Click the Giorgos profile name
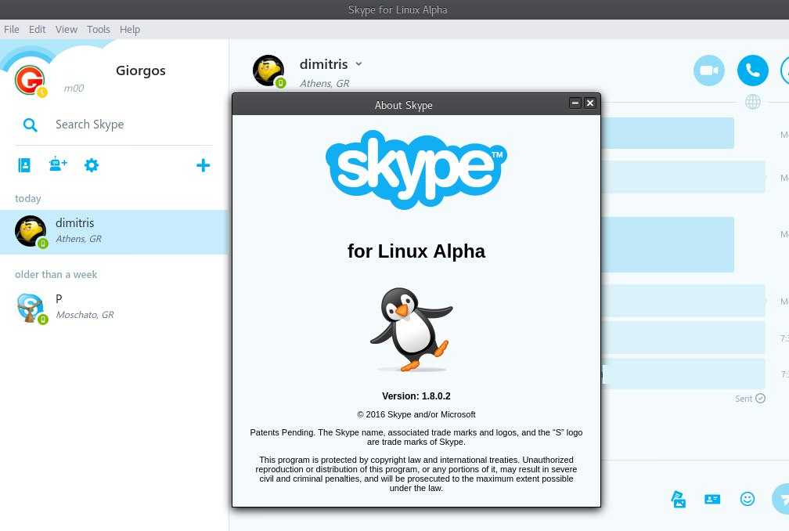This screenshot has height=531, width=789. (x=140, y=70)
